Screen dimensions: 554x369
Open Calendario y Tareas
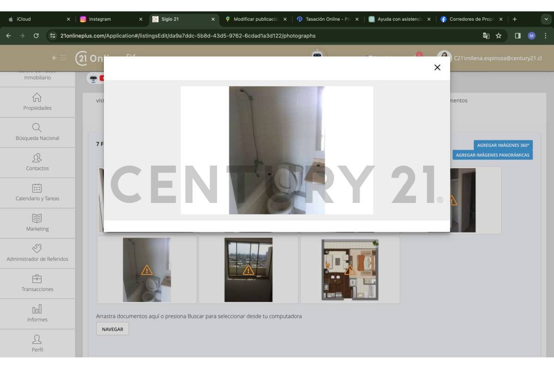click(x=37, y=193)
